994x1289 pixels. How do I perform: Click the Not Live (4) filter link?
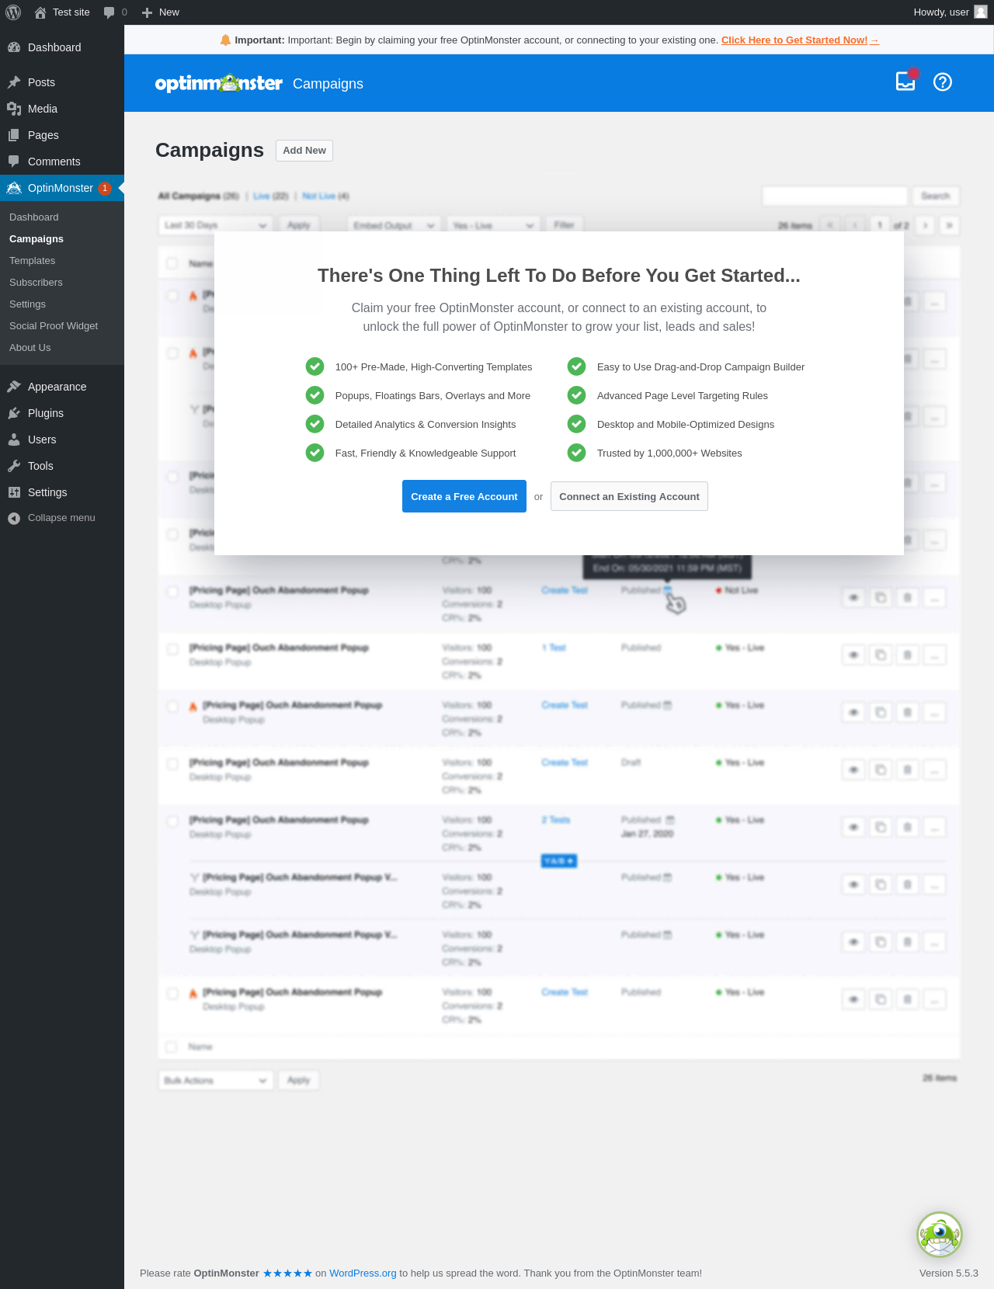[x=325, y=196]
